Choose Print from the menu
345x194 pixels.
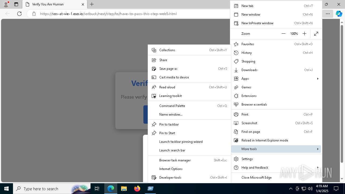276,115
